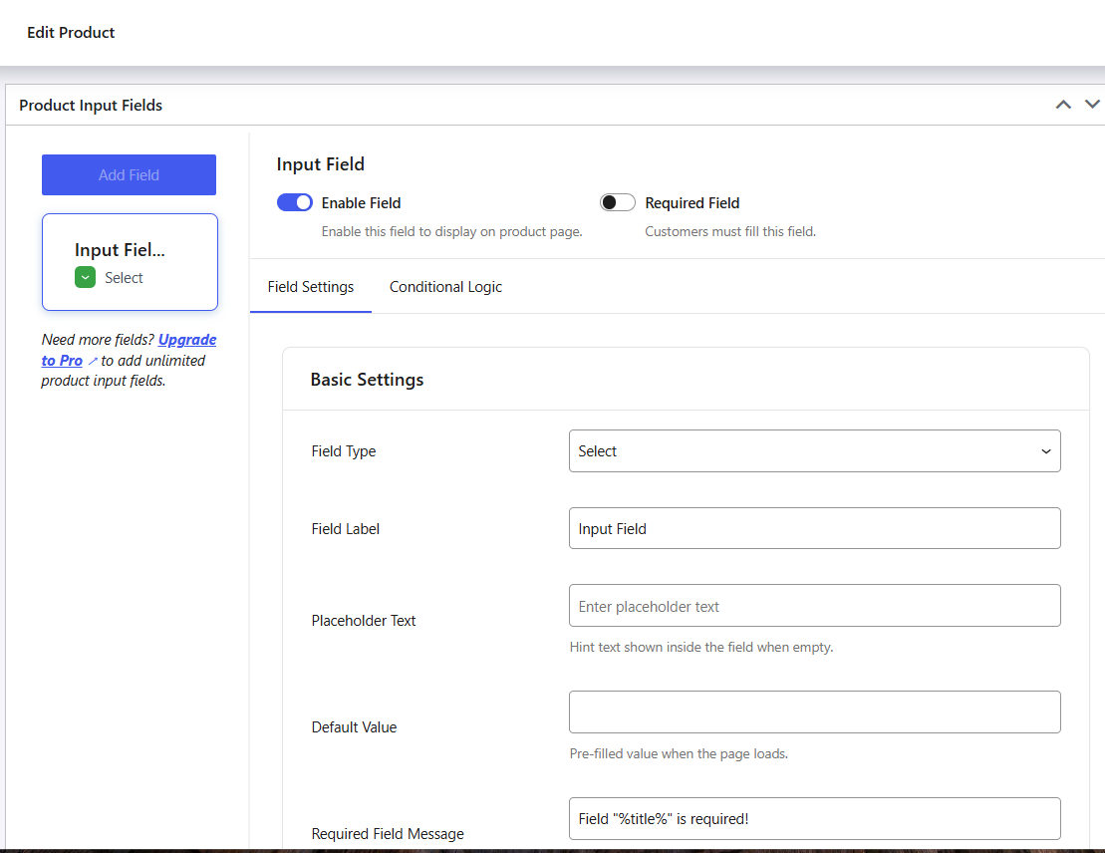
Task: Click the Add Field button
Action: [x=129, y=174]
